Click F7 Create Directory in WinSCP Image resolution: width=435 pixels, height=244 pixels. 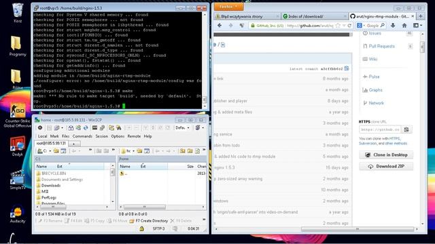click(149, 221)
